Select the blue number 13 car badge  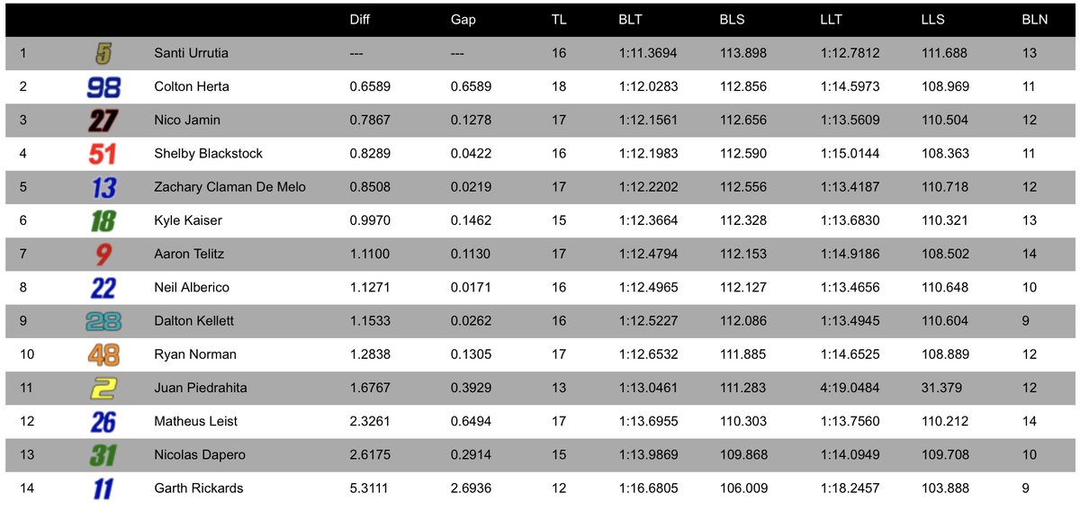pos(103,187)
